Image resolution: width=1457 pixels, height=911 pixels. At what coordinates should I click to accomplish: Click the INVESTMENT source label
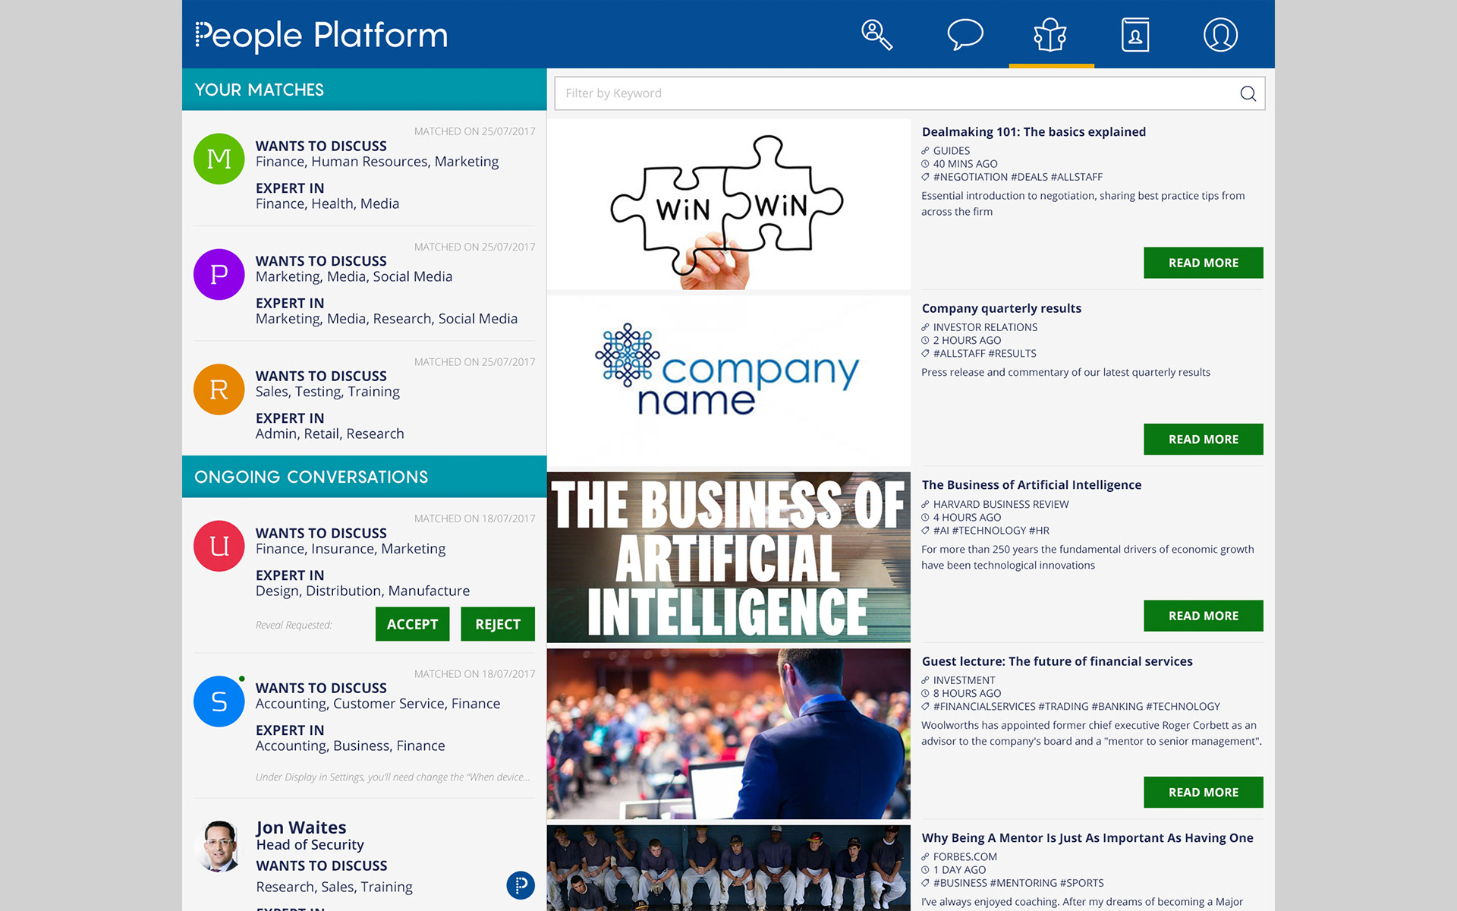tap(964, 680)
